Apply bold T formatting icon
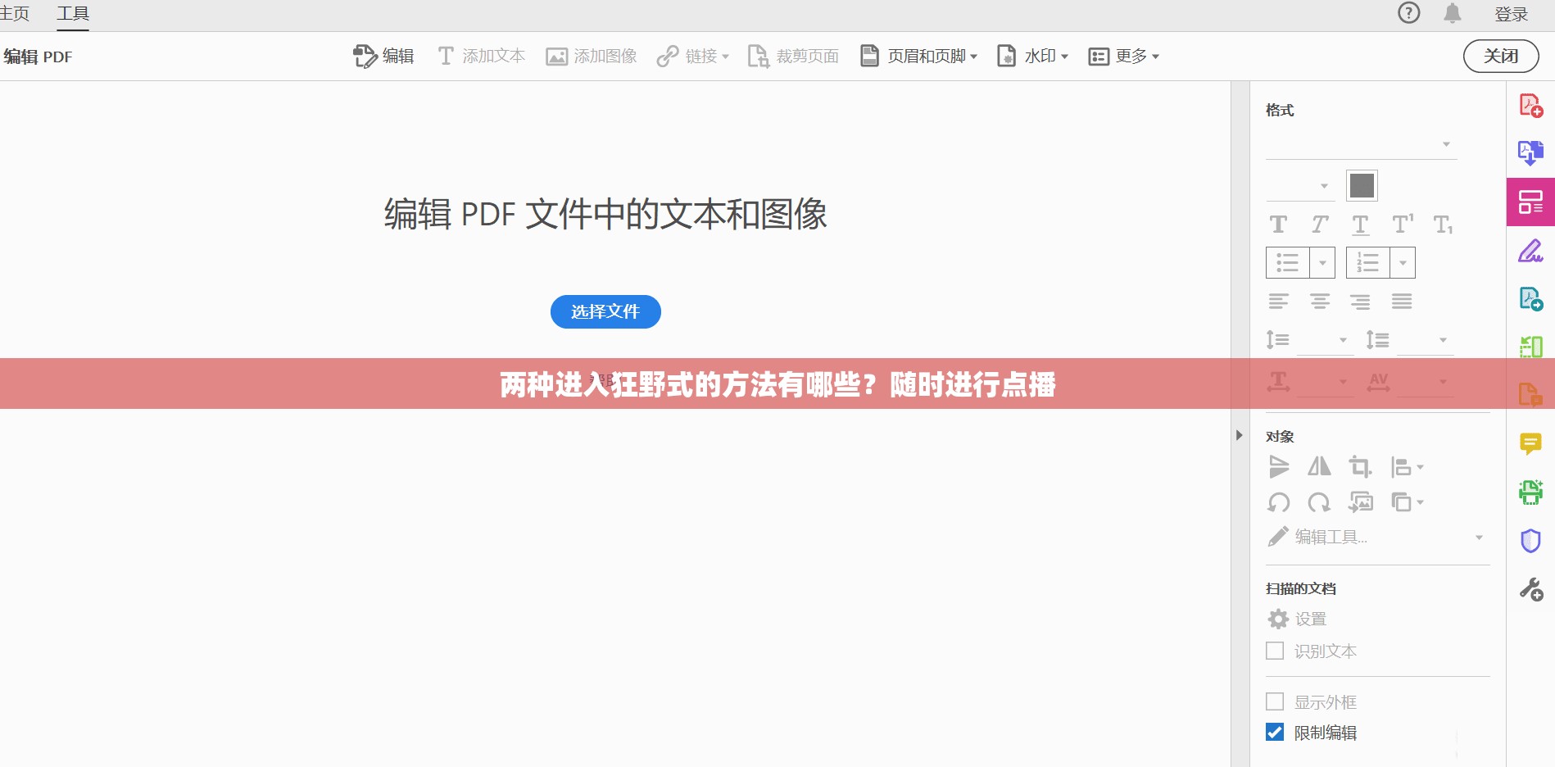This screenshot has height=767, width=1555. click(1278, 225)
